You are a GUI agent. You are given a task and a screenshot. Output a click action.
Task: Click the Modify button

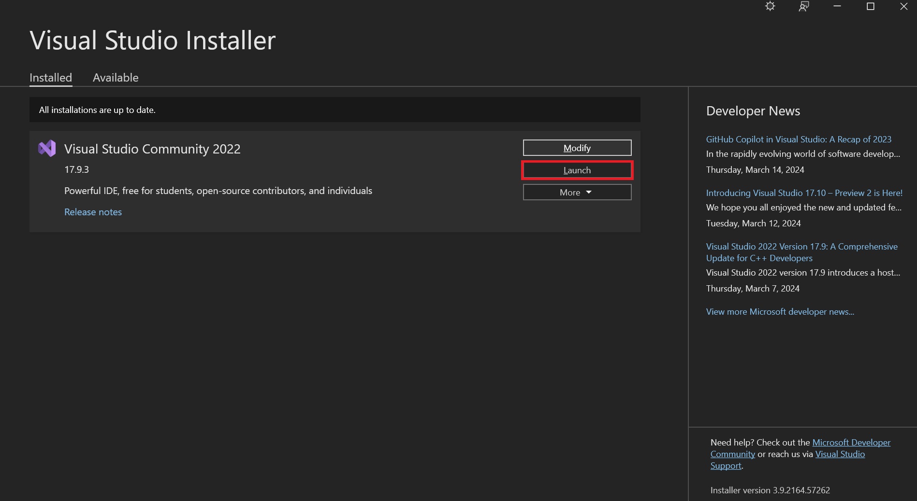pyautogui.click(x=577, y=148)
